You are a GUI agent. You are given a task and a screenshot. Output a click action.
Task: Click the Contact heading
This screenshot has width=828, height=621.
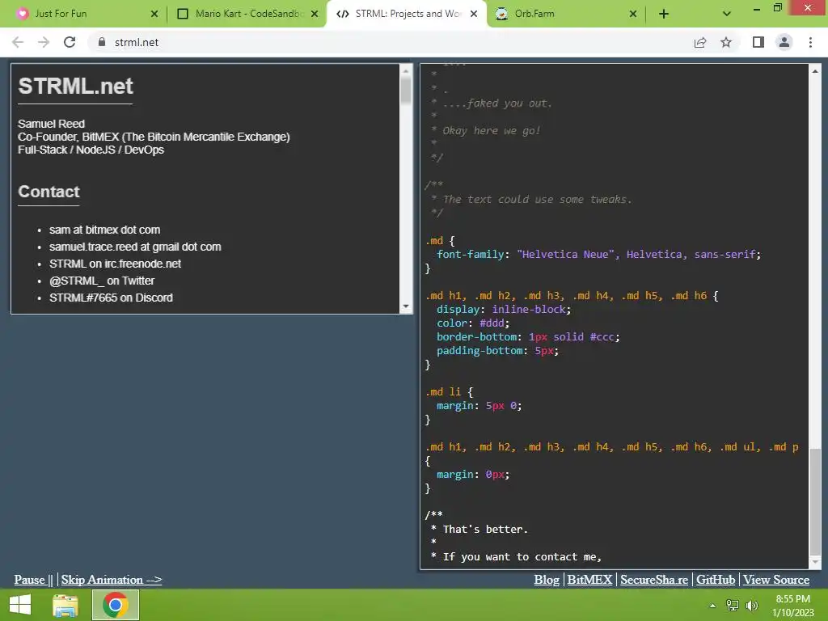pos(49,192)
